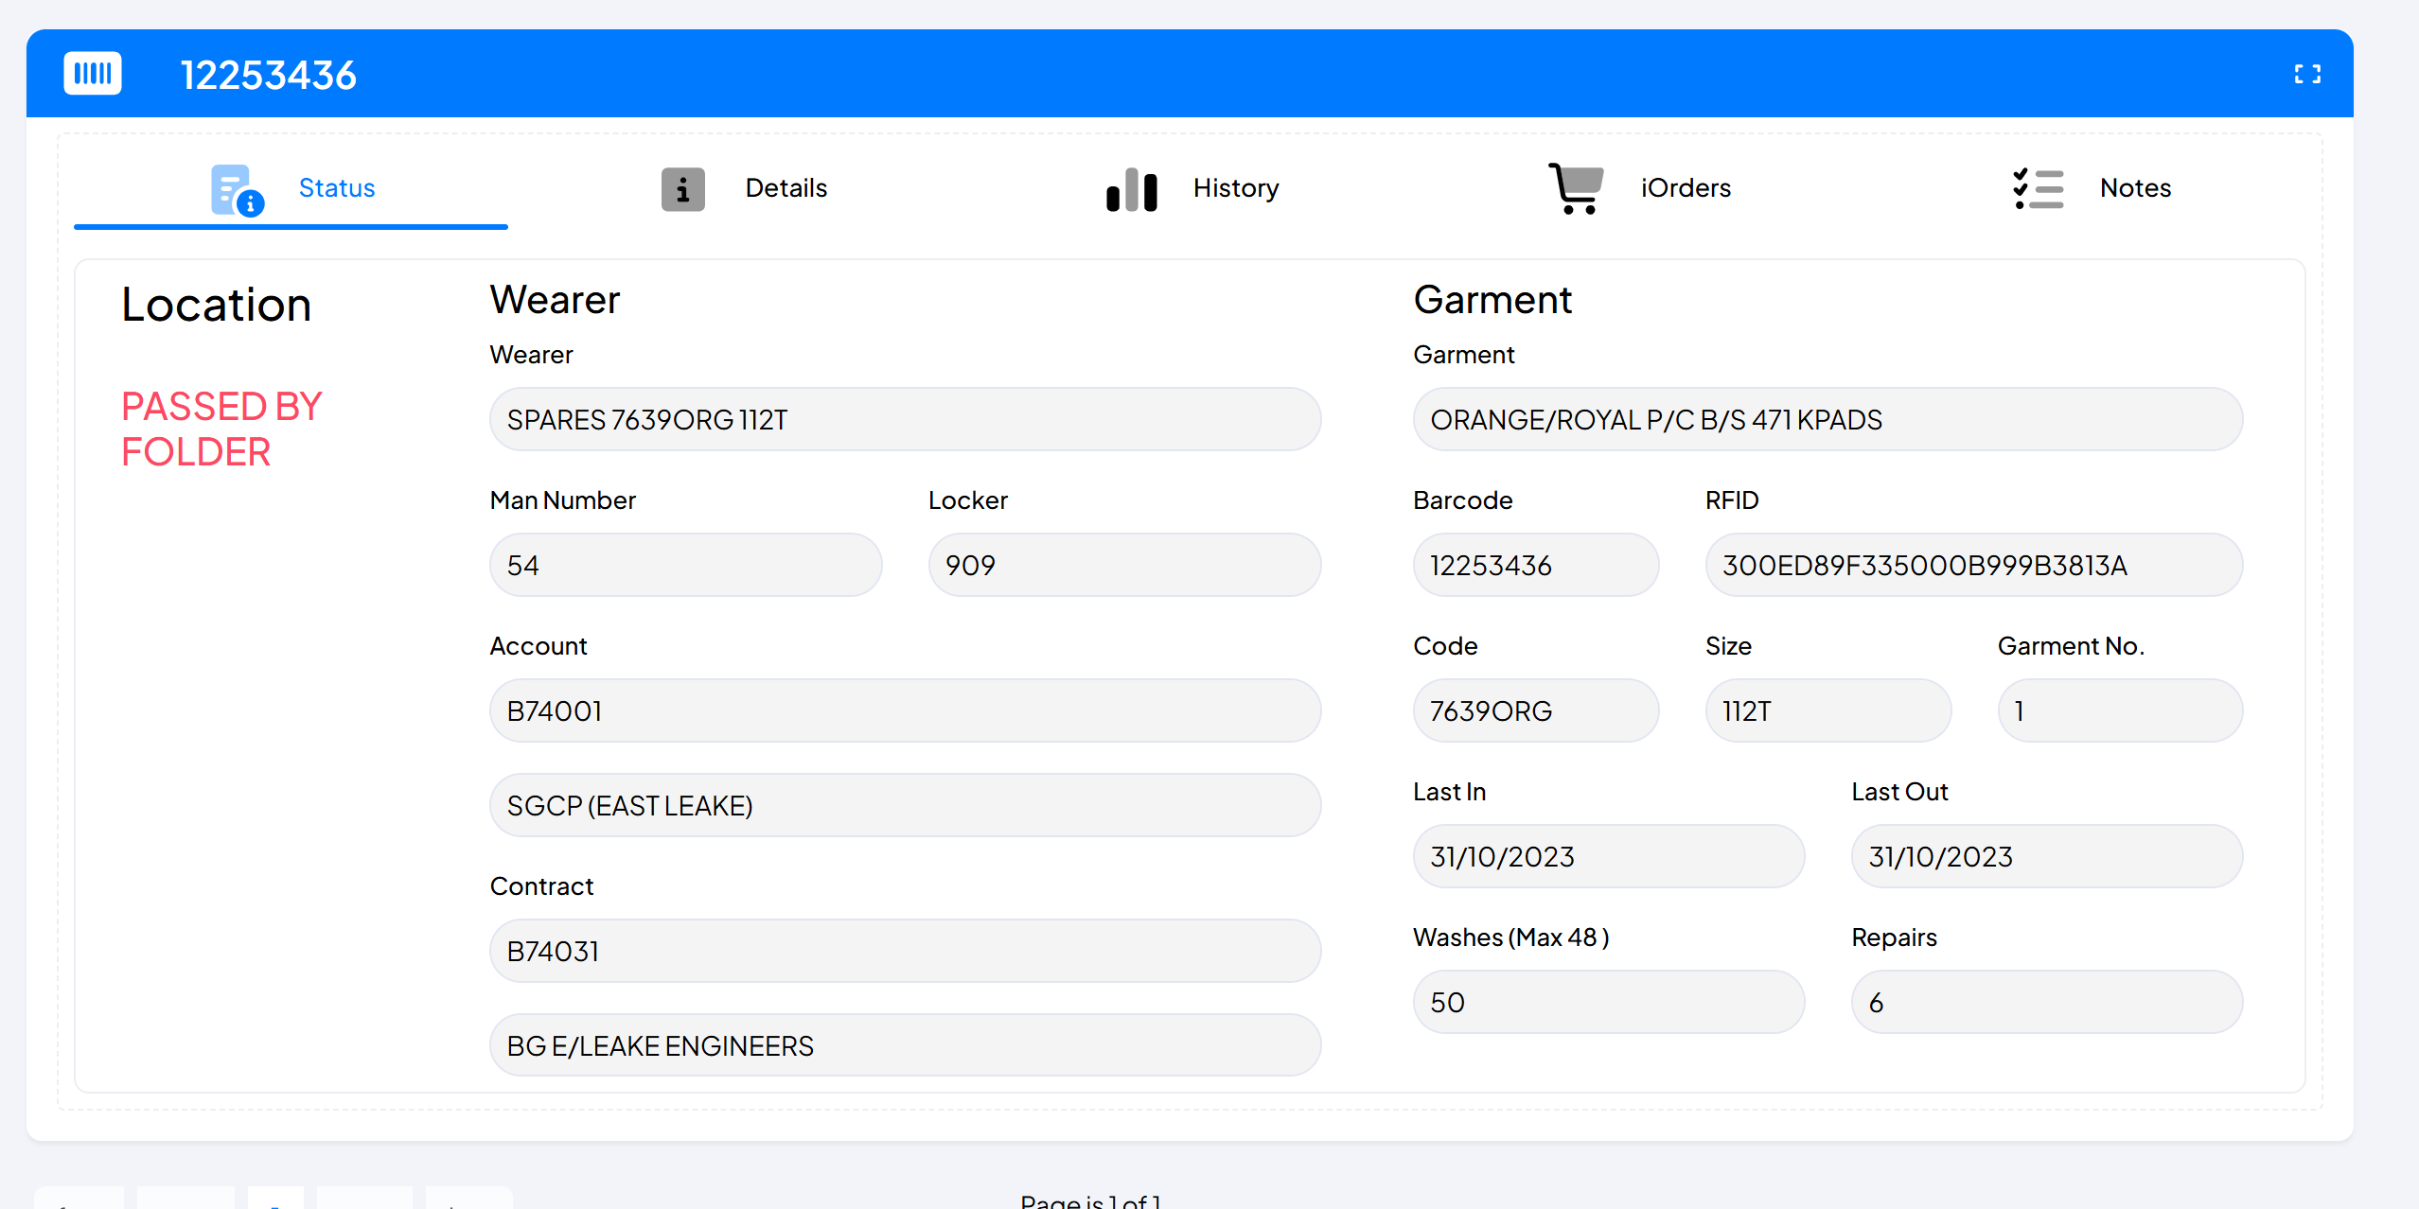Open the iOrders tab label
Screen dimensions: 2419x1209
coord(1686,188)
